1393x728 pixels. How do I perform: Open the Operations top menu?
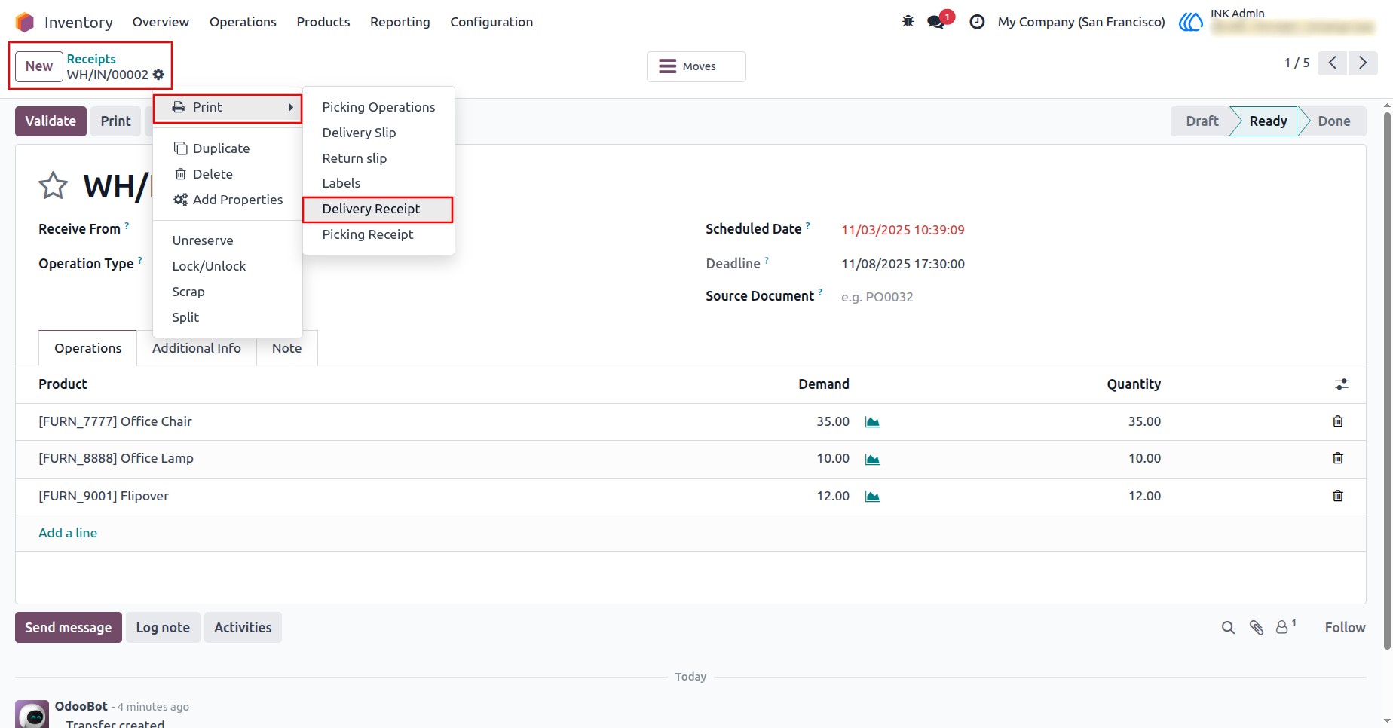(x=243, y=22)
